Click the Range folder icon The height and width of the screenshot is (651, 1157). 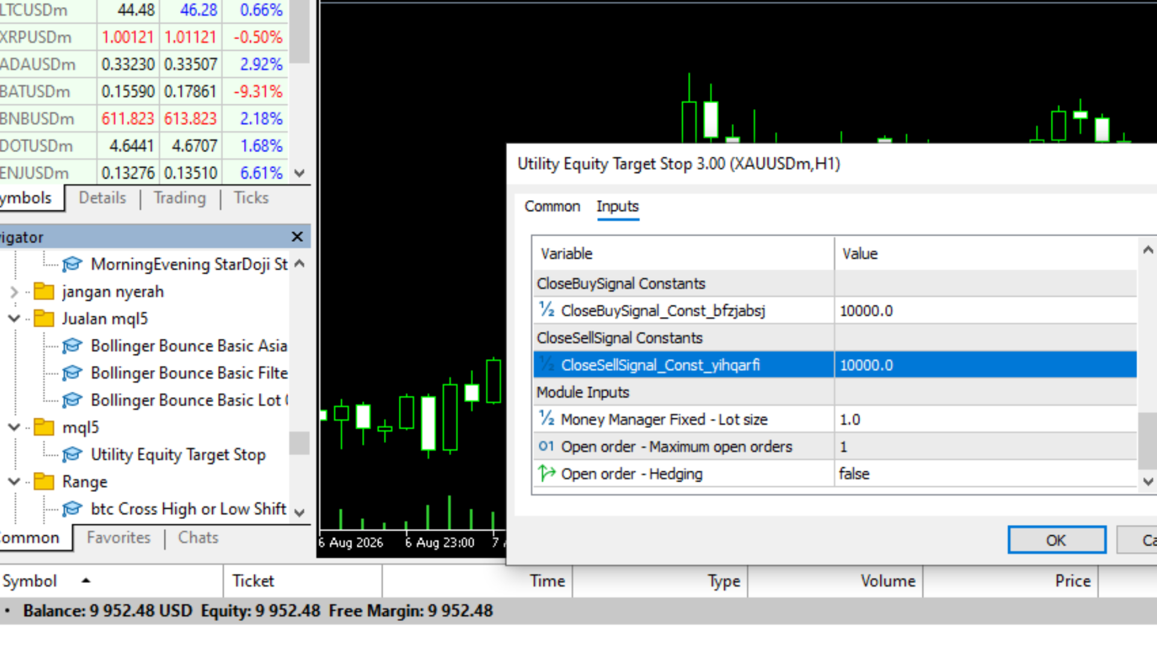(44, 482)
